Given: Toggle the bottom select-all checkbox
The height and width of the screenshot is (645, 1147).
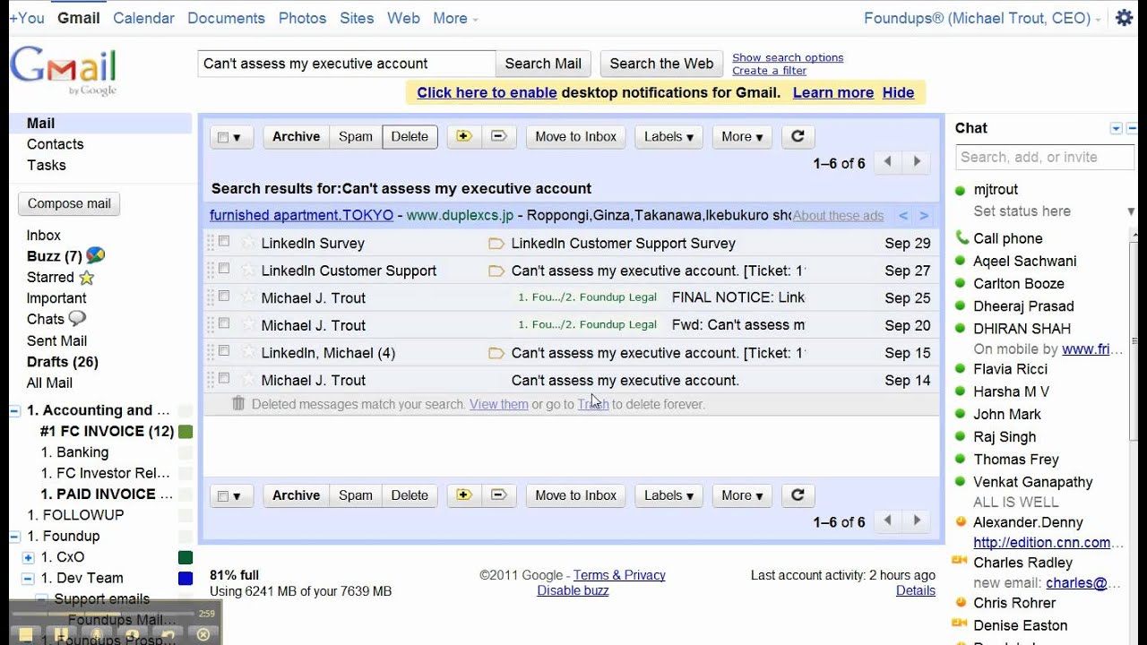Looking at the screenshot, I should [x=224, y=495].
